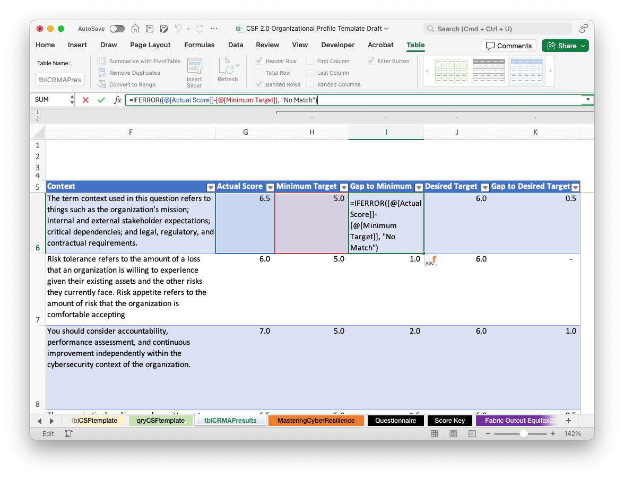624x479 pixels.
Task: Switch to Page Layout view icon
Action: click(x=453, y=434)
